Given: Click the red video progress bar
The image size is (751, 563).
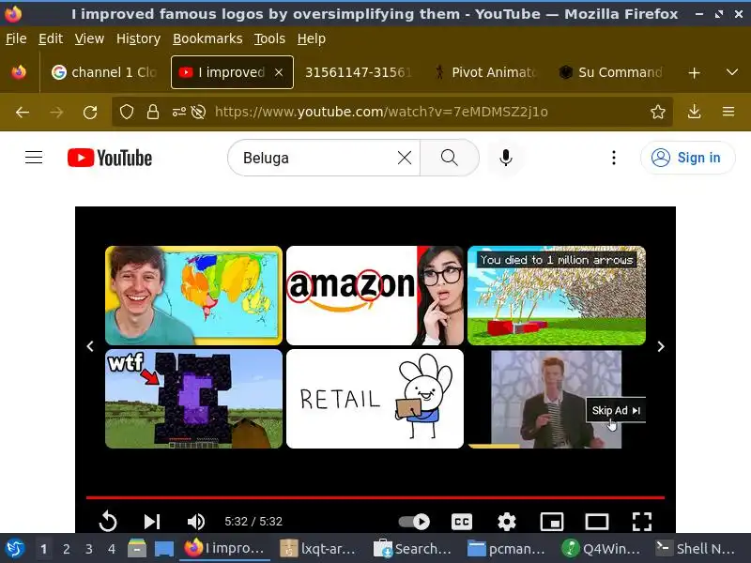Looking at the screenshot, I should point(375,498).
